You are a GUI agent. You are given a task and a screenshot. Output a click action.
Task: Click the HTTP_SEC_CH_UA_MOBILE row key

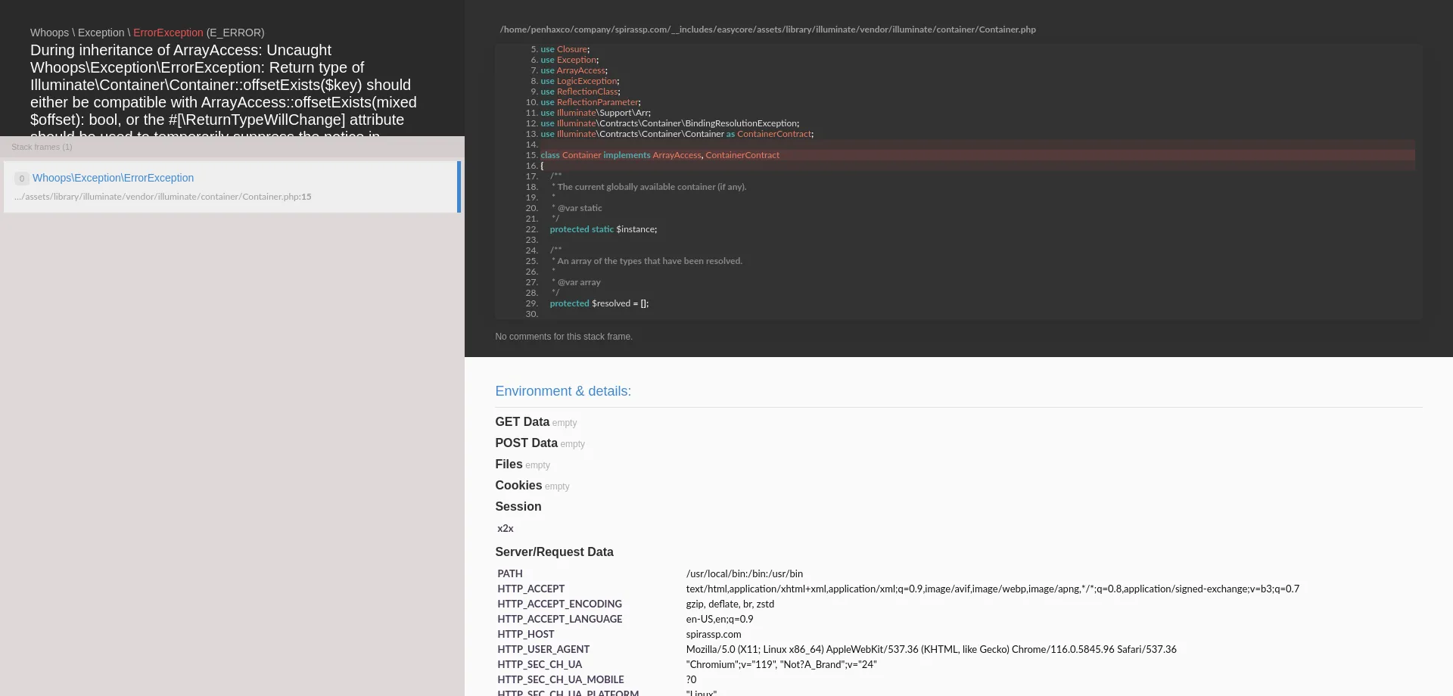click(561, 680)
